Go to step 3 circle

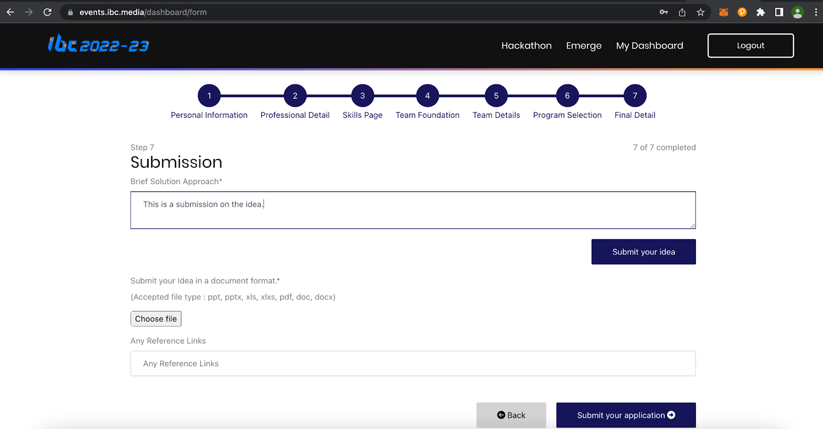click(363, 96)
